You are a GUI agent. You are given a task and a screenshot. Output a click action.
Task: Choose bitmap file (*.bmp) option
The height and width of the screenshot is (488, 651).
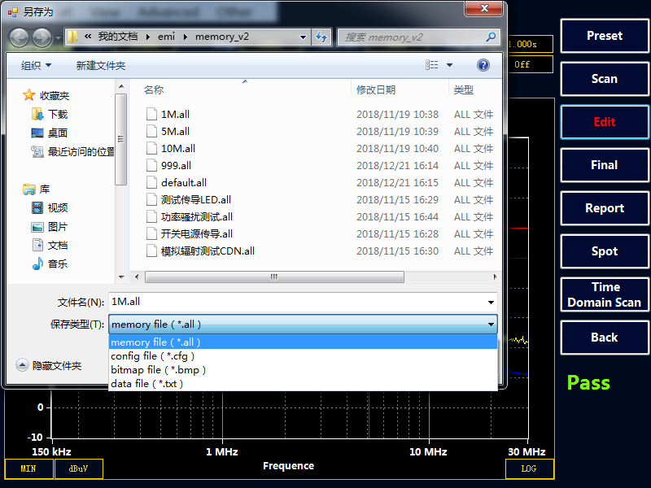coord(158,370)
